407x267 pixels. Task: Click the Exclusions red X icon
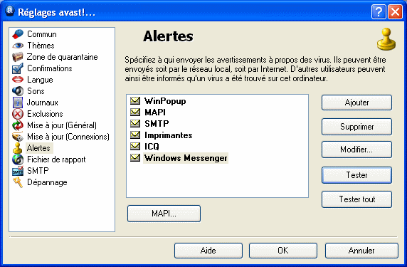pos(18,114)
